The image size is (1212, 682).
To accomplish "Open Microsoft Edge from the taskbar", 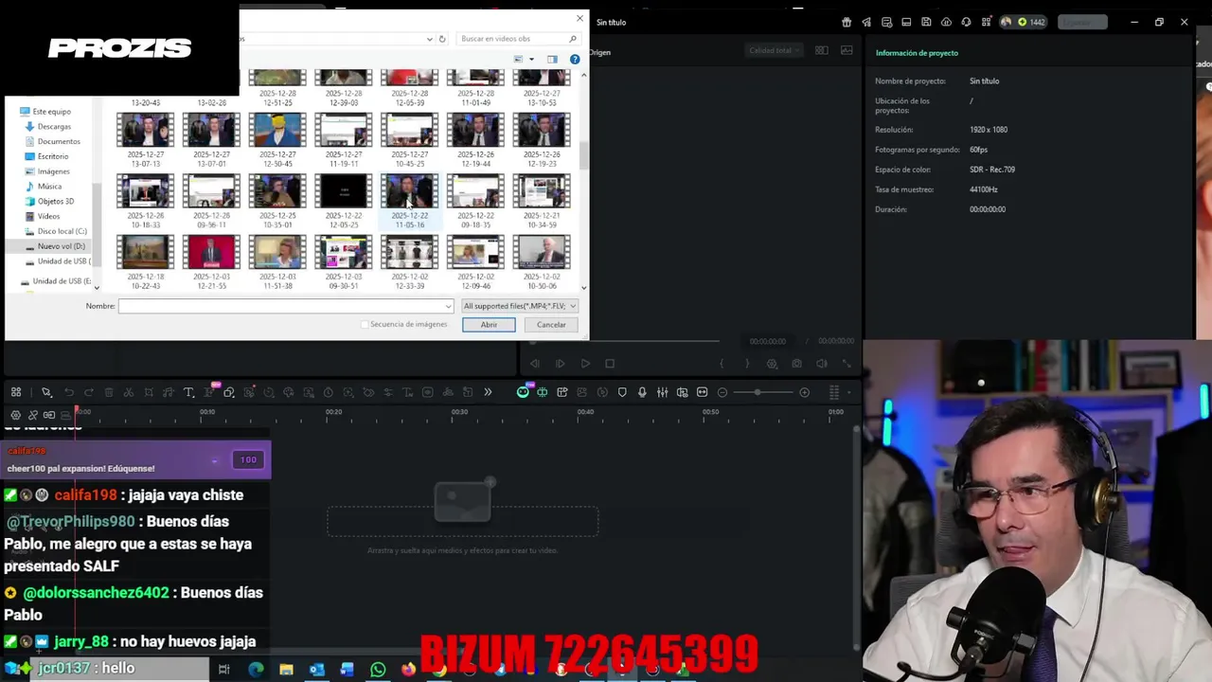I will [256, 670].
